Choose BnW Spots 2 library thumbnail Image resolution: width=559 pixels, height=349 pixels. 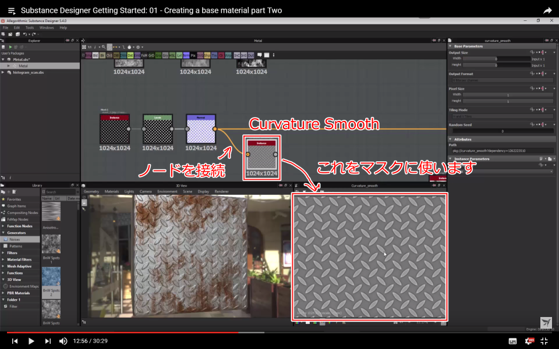pyautogui.click(x=51, y=277)
